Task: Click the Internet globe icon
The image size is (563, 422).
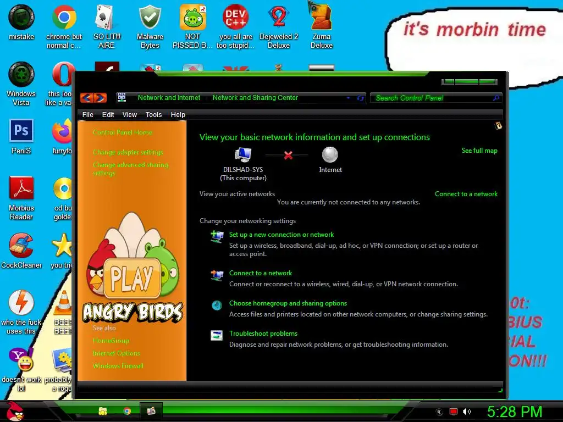Action: (330, 154)
